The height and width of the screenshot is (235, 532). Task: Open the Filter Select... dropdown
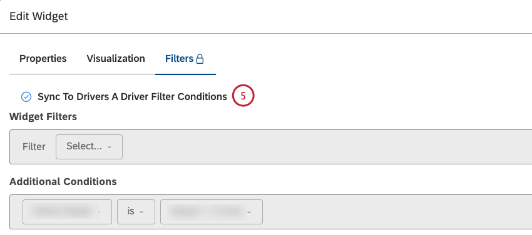pyautogui.click(x=90, y=147)
